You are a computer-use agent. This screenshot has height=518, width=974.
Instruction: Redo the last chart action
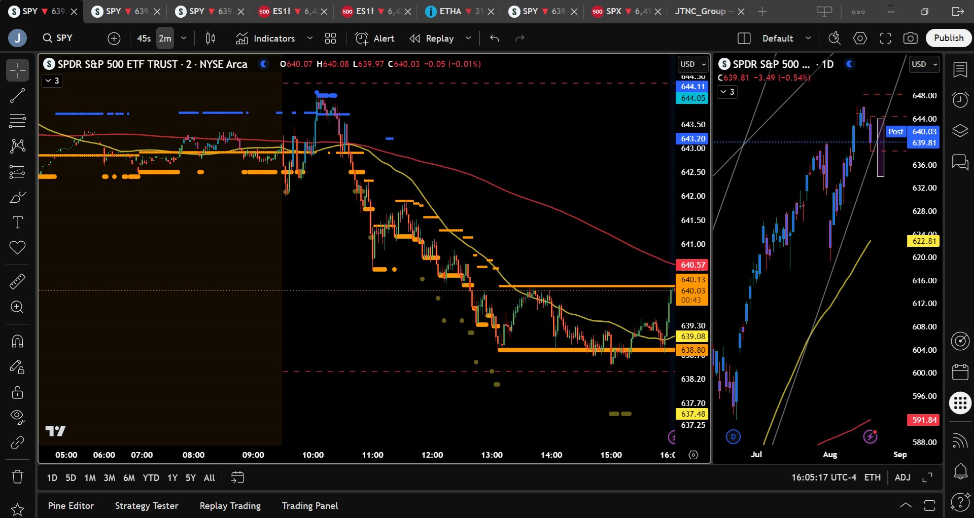point(520,38)
